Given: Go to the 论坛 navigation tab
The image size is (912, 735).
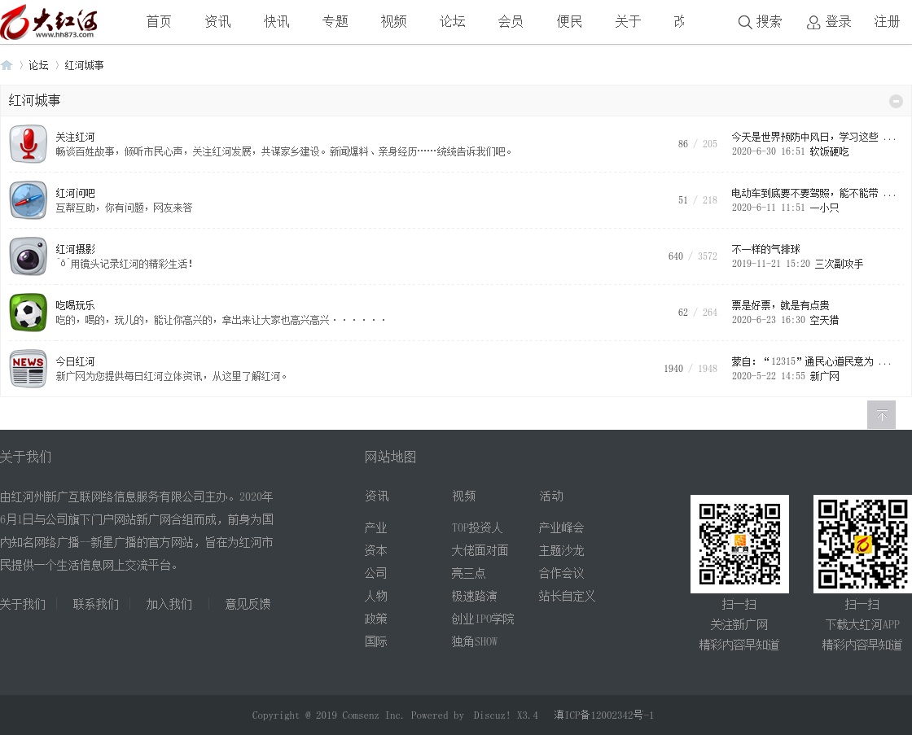Looking at the screenshot, I should [452, 22].
